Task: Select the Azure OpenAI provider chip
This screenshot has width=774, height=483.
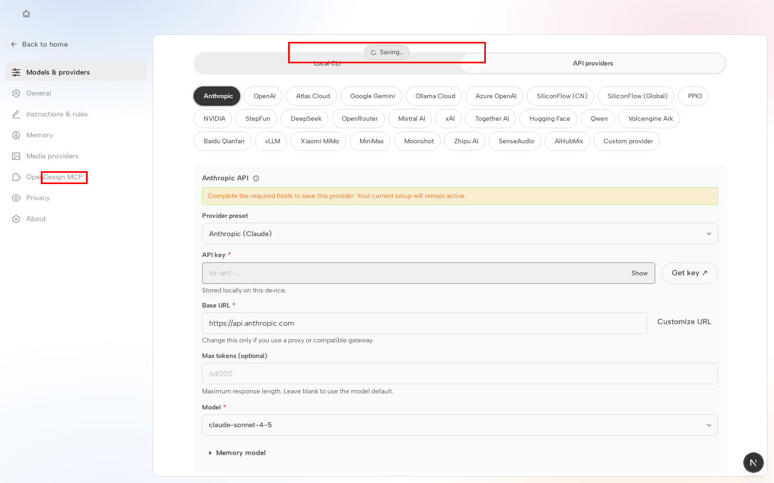Action: click(x=496, y=96)
